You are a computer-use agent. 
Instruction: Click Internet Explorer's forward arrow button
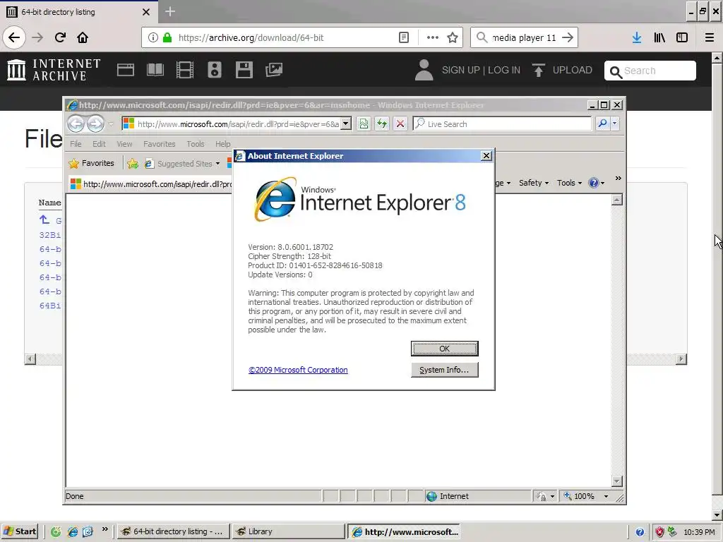(95, 124)
